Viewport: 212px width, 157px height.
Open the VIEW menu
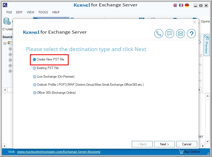pyautogui.click(x=30, y=12)
